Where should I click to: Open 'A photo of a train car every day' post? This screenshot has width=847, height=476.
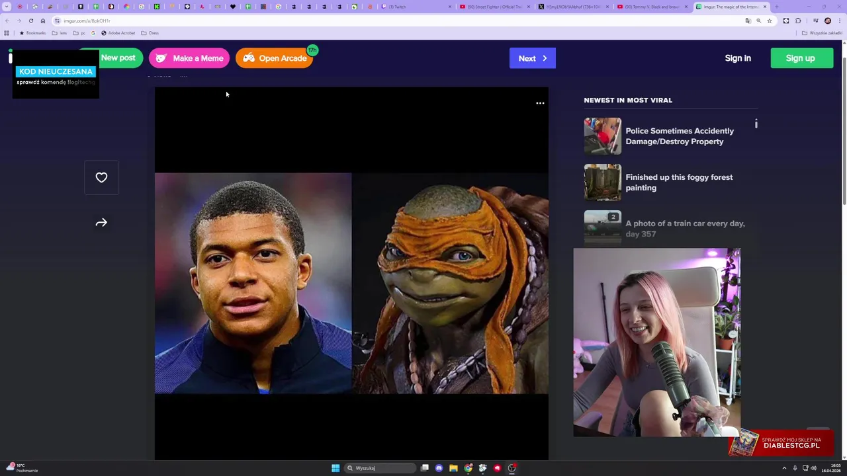click(685, 229)
